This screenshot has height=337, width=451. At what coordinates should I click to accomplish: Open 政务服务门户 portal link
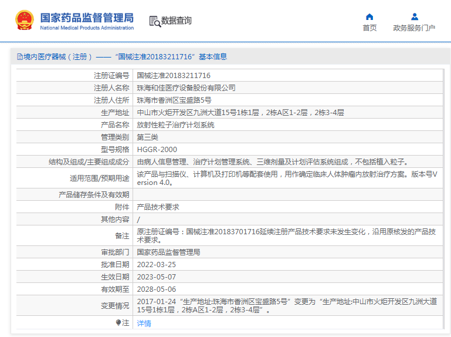pyautogui.click(x=414, y=28)
